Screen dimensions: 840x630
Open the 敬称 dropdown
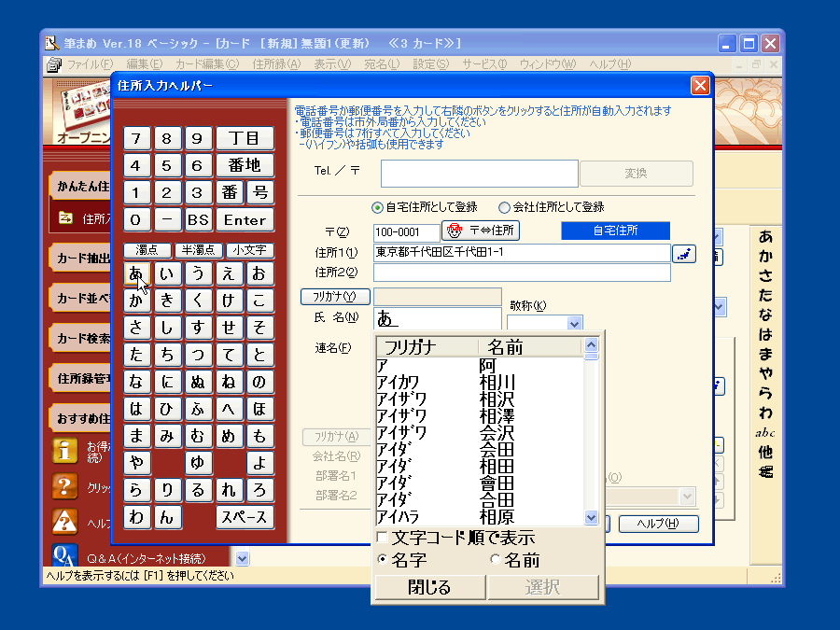[x=574, y=324]
